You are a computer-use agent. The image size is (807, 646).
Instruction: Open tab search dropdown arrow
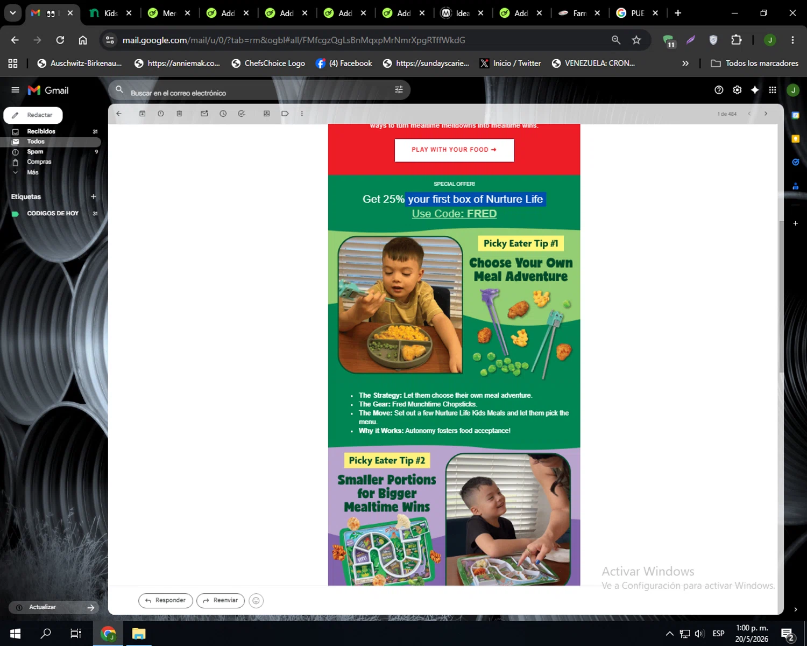[12, 13]
